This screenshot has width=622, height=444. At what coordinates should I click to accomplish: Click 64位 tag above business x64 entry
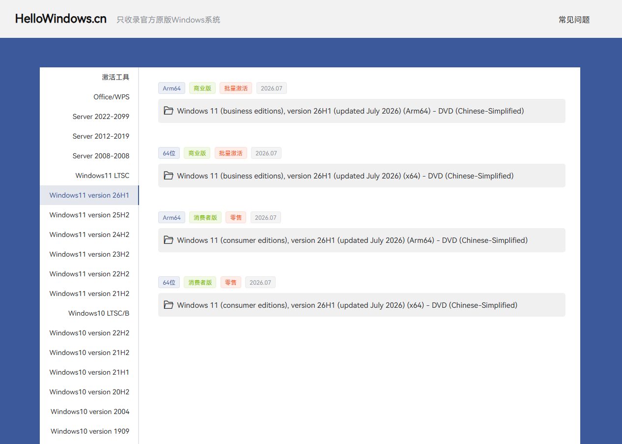(x=169, y=153)
